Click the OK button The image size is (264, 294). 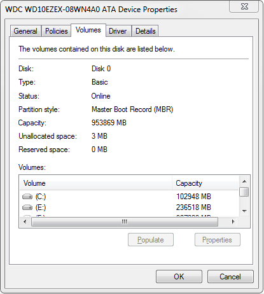click(179, 277)
